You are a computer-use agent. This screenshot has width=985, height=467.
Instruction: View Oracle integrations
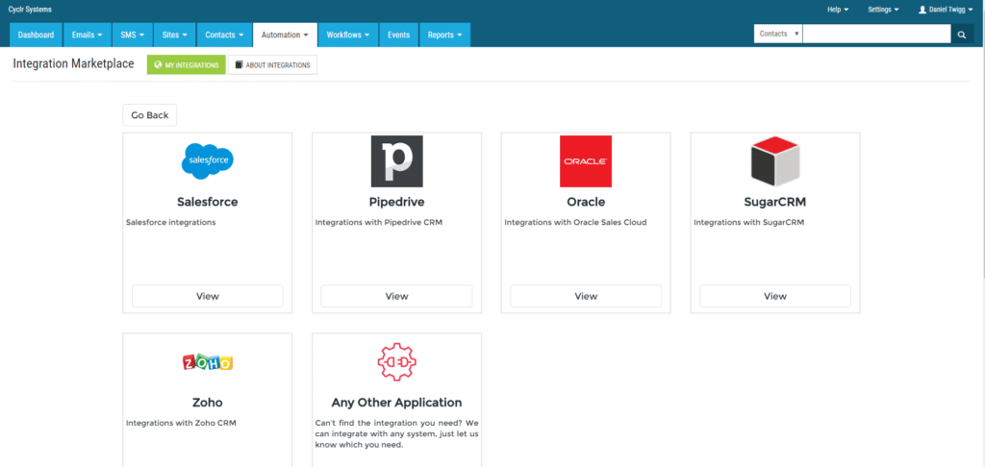tap(586, 296)
